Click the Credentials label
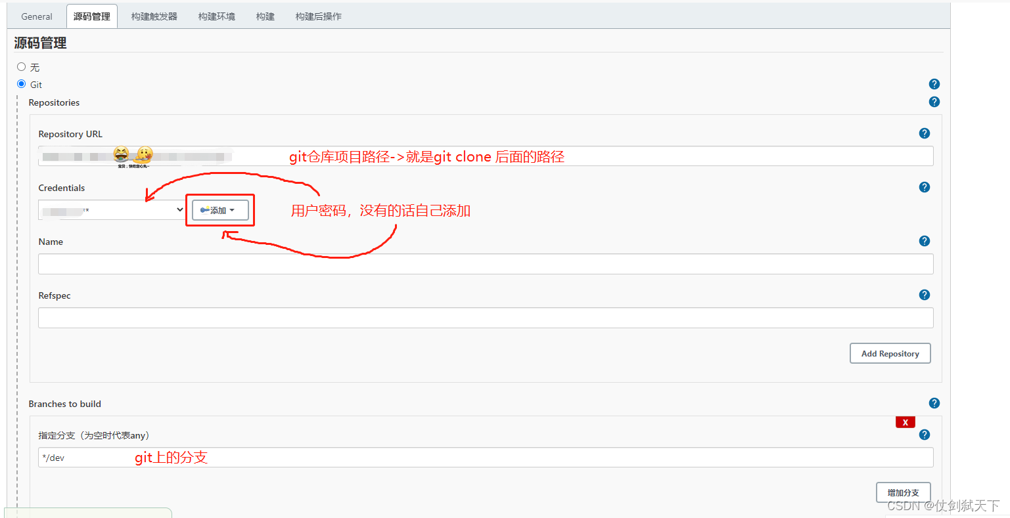The height and width of the screenshot is (518, 1010). click(x=62, y=188)
